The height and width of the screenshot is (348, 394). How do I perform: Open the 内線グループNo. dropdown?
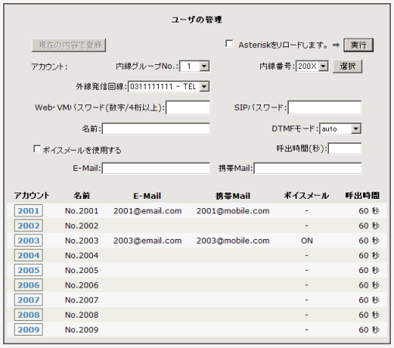tap(194, 67)
